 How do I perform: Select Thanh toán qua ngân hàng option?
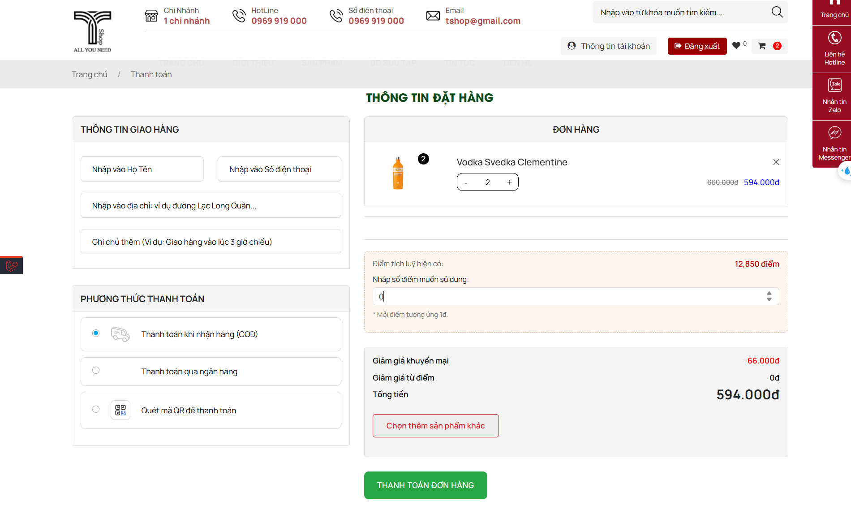96,370
